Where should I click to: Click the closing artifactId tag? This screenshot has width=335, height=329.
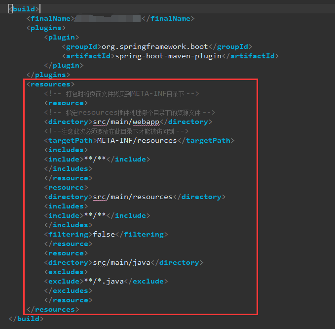pyautogui.click(x=251, y=56)
